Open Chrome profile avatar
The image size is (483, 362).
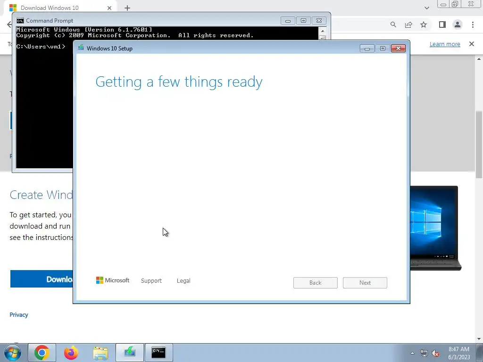(458, 25)
